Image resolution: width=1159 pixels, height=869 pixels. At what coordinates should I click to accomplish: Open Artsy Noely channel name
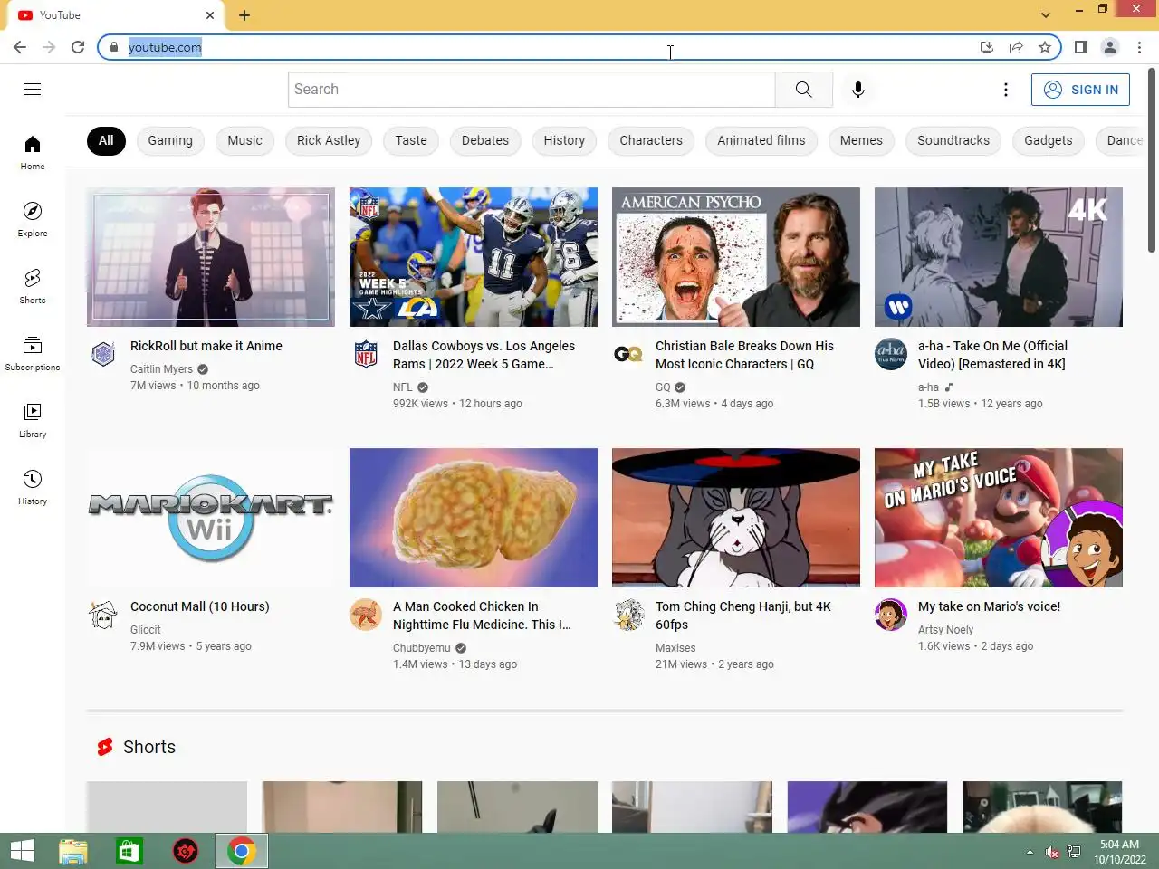tap(945, 629)
